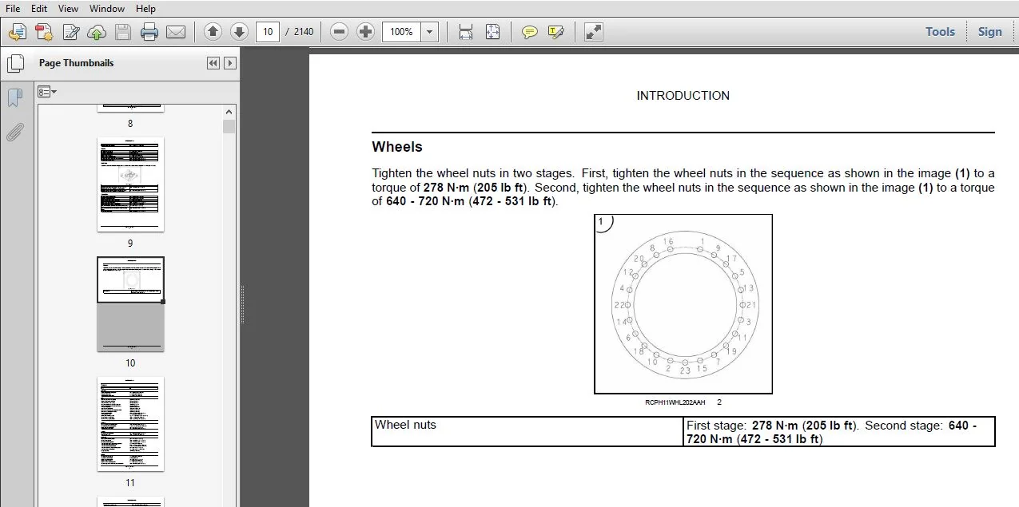Click the Save floppy disk icon
The width and height of the screenshot is (1019, 507).
click(123, 32)
